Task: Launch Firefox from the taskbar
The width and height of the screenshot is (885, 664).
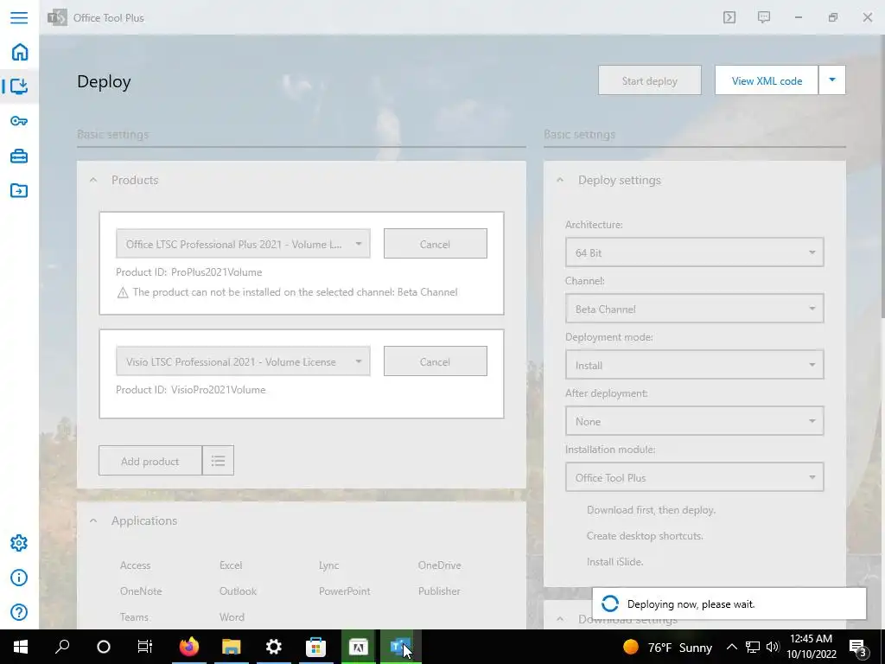Action: click(x=189, y=647)
